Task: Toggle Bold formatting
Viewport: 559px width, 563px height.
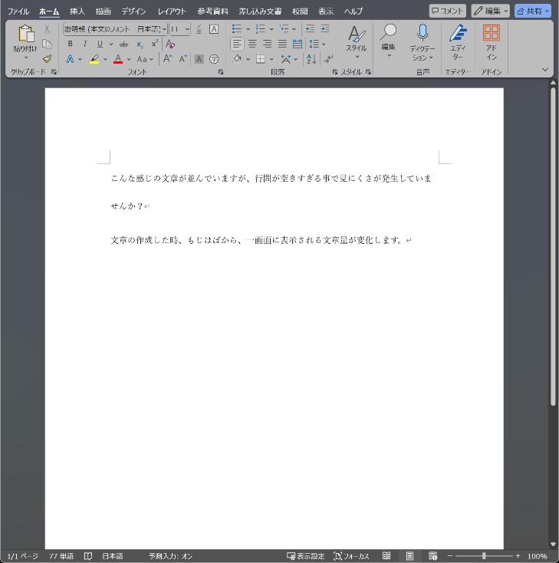Action: click(x=71, y=44)
